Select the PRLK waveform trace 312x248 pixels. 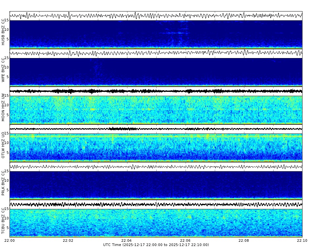[156, 167]
